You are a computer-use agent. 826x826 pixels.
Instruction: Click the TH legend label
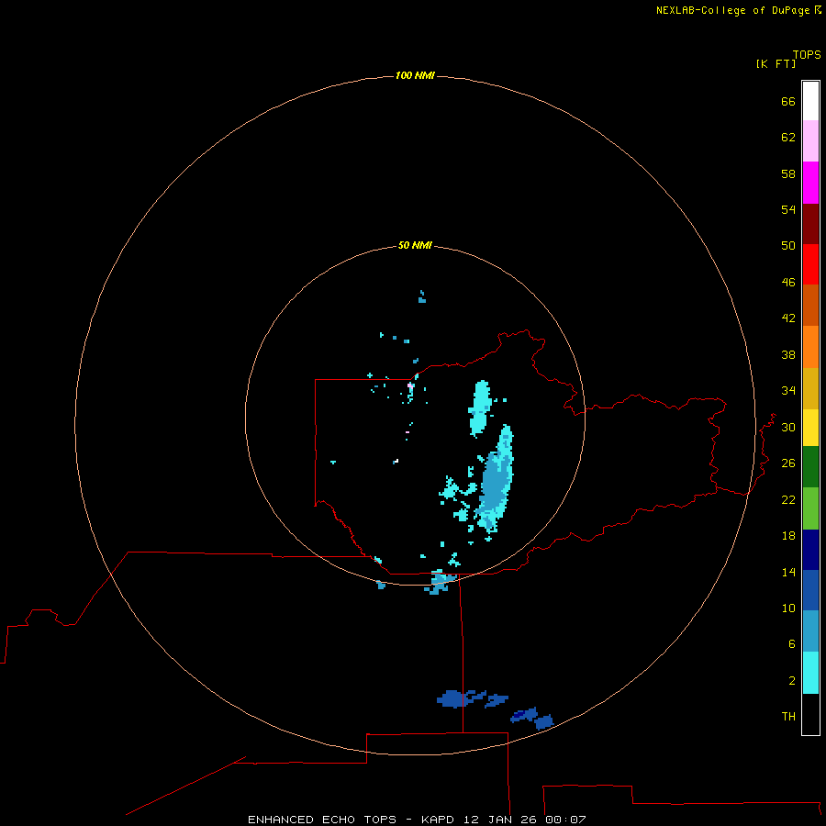[788, 717]
